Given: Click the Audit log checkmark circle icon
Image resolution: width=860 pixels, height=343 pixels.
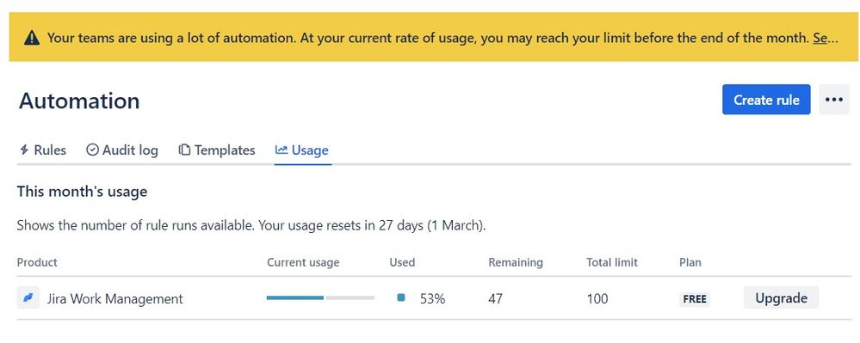Looking at the screenshot, I should coord(92,150).
